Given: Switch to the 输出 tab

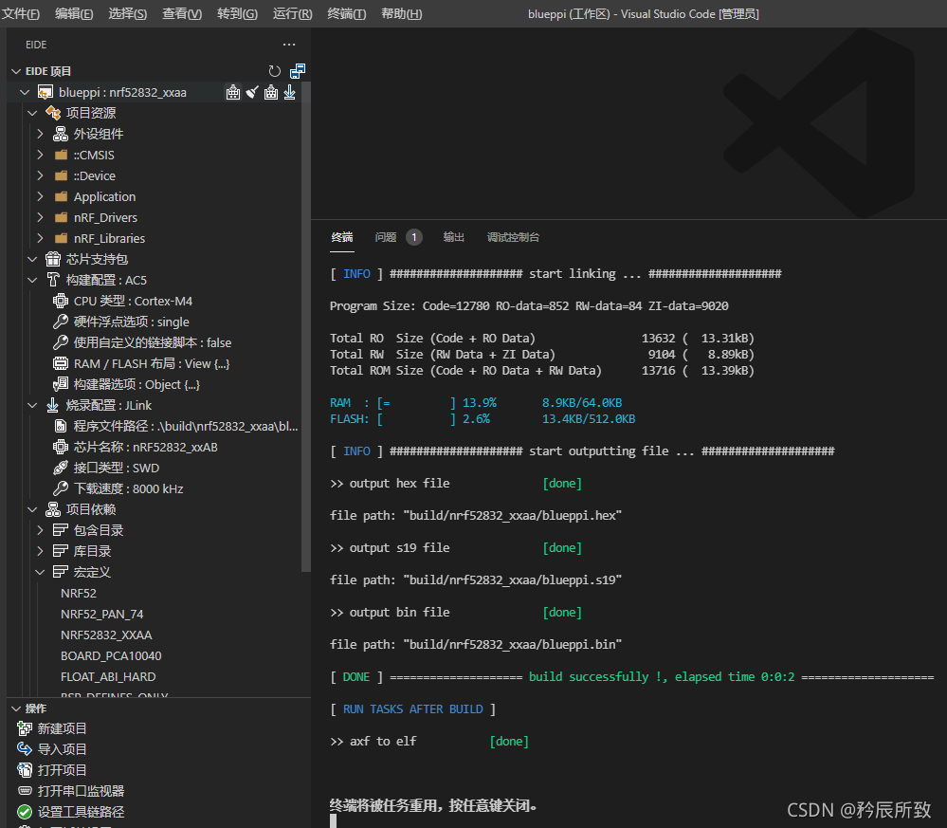Looking at the screenshot, I should (x=453, y=237).
